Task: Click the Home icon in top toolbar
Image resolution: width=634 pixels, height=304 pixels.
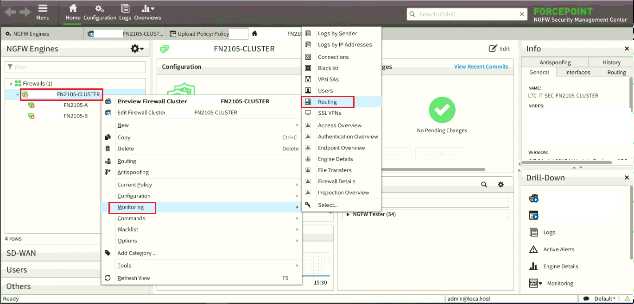Action: 73,9
